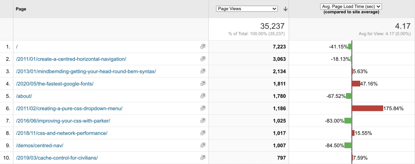The width and height of the screenshot is (415, 164).
Task: Open the Page Views metric dropdown
Action: (247, 9)
